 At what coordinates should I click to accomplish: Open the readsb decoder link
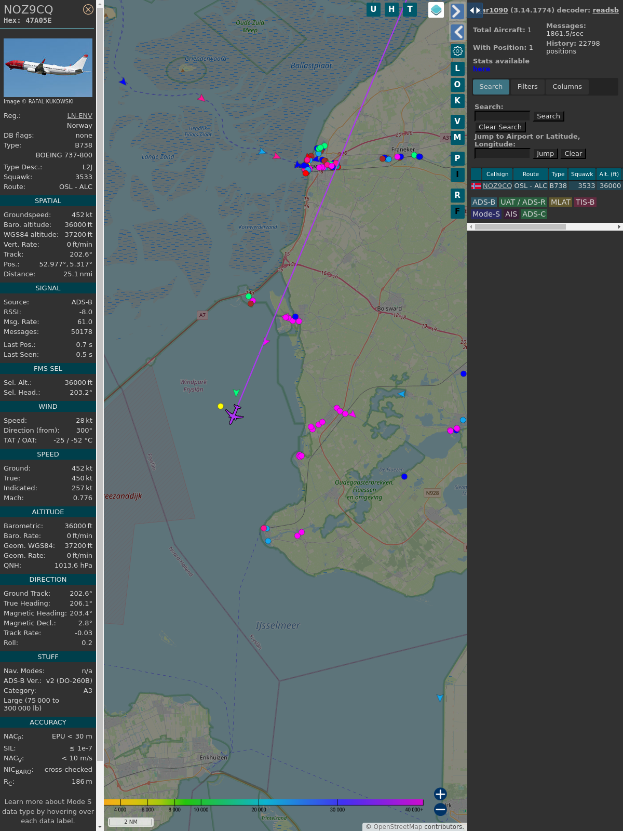tap(605, 10)
